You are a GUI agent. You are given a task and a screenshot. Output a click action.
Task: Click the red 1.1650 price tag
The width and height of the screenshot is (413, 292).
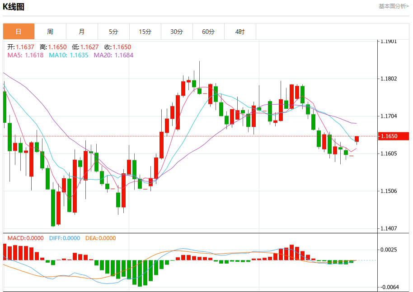tap(393, 136)
